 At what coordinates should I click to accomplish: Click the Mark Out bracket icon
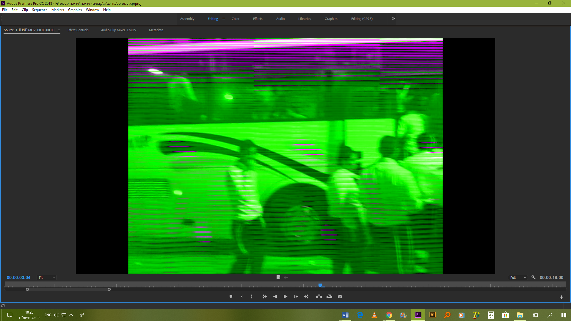click(252, 297)
